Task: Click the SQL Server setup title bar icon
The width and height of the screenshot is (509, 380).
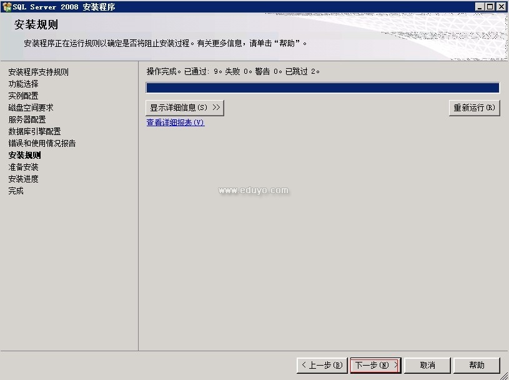Action: tap(7, 7)
